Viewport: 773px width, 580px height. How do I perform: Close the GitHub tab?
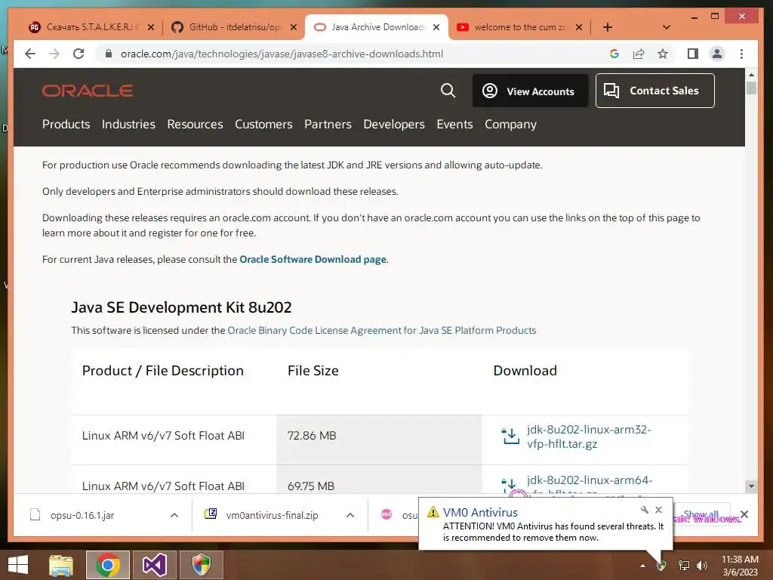tap(294, 27)
